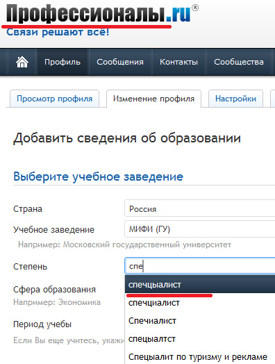Image resolution: width=275 pixels, height=364 pixels.
Task: Click into the Степень input field
Action: (x=200, y=266)
